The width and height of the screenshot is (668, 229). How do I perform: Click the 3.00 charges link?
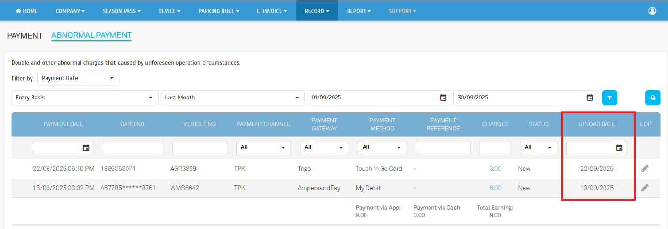click(495, 169)
